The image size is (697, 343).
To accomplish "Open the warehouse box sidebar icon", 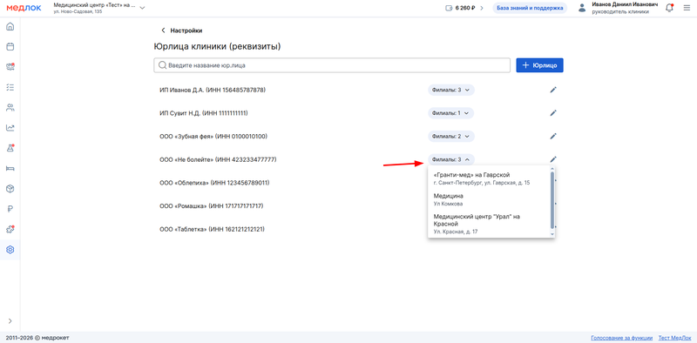I will coord(10,189).
